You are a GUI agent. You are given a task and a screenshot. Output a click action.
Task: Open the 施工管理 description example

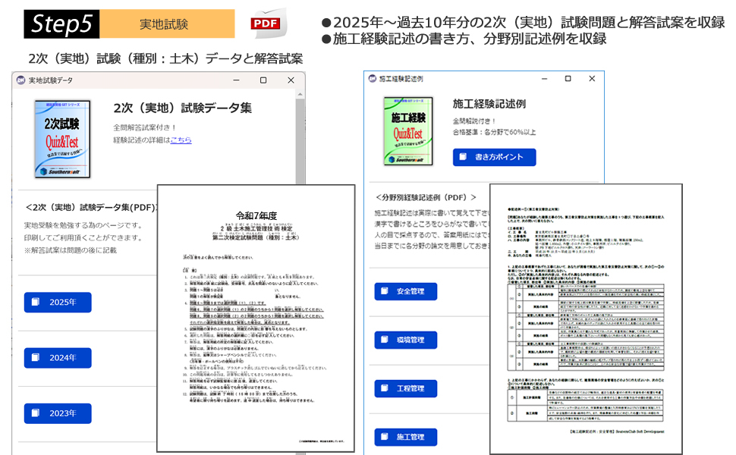point(405,437)
